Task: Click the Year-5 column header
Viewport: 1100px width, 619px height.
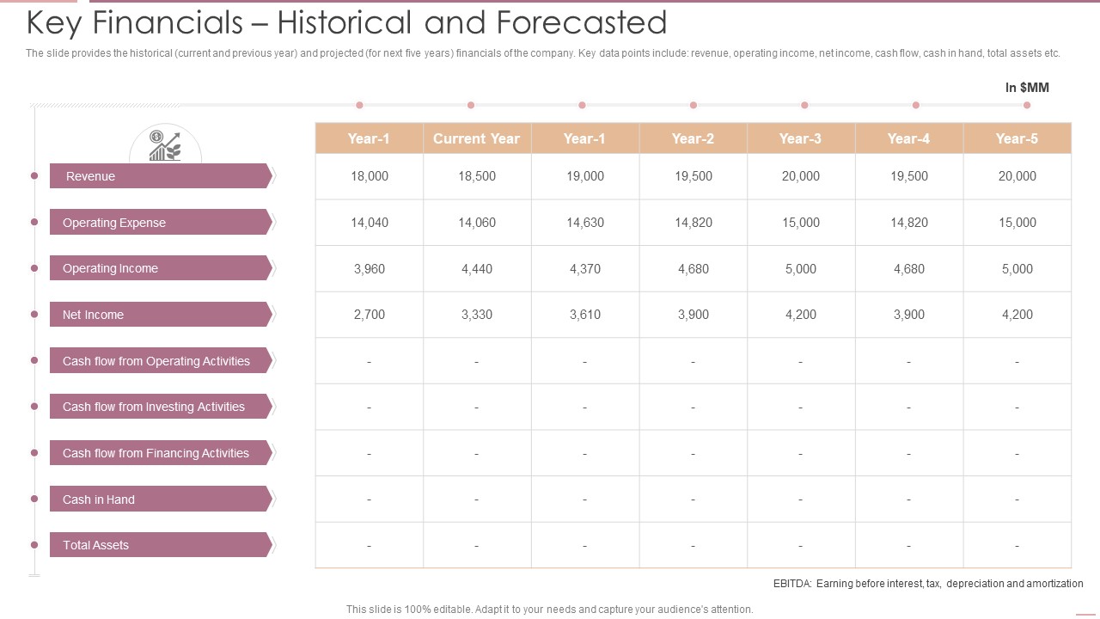Action: [1017, 138]
